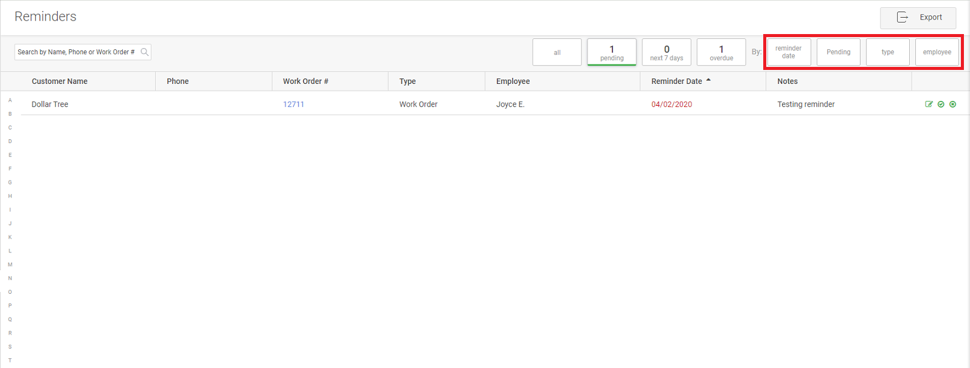Mark Dollar Tree reminder complete with checkmark icon
The image size is (970, 368).
(x=941, y=104)
